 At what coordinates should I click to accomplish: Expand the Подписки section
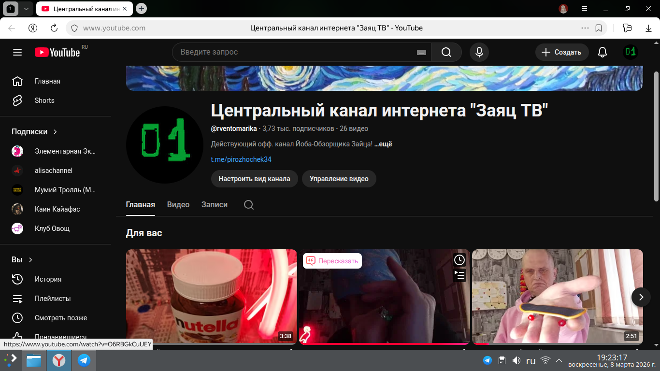pyautogui.click(x=34, y=132)
